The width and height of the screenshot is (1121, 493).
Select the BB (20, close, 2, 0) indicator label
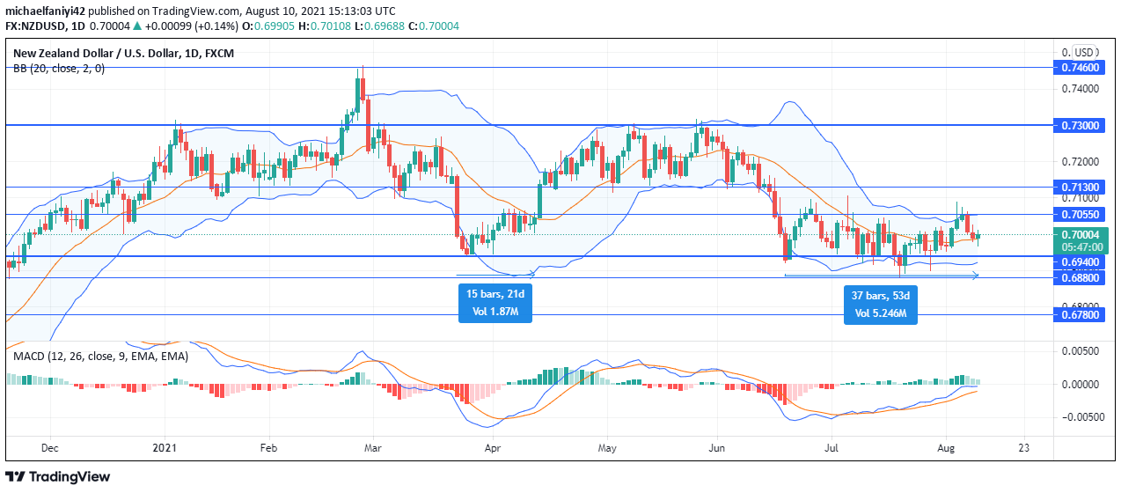[59, 68]
